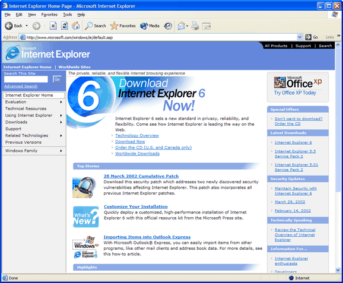Open the Mail button dropdown arrow
The image size is (343, 283).
tap(187, 26)
